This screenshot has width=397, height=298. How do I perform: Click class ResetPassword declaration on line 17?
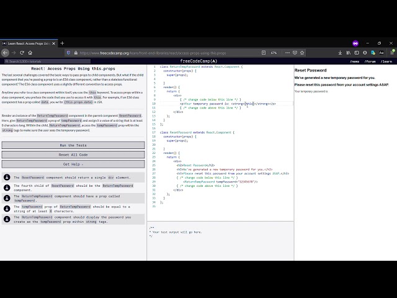(x=197, y=132)
